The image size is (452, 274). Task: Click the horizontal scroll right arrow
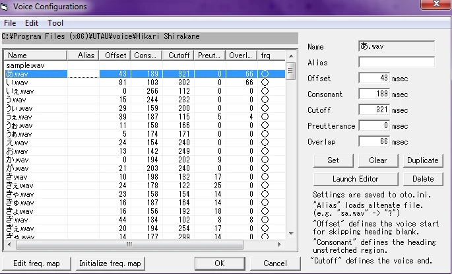pos(279,244)
